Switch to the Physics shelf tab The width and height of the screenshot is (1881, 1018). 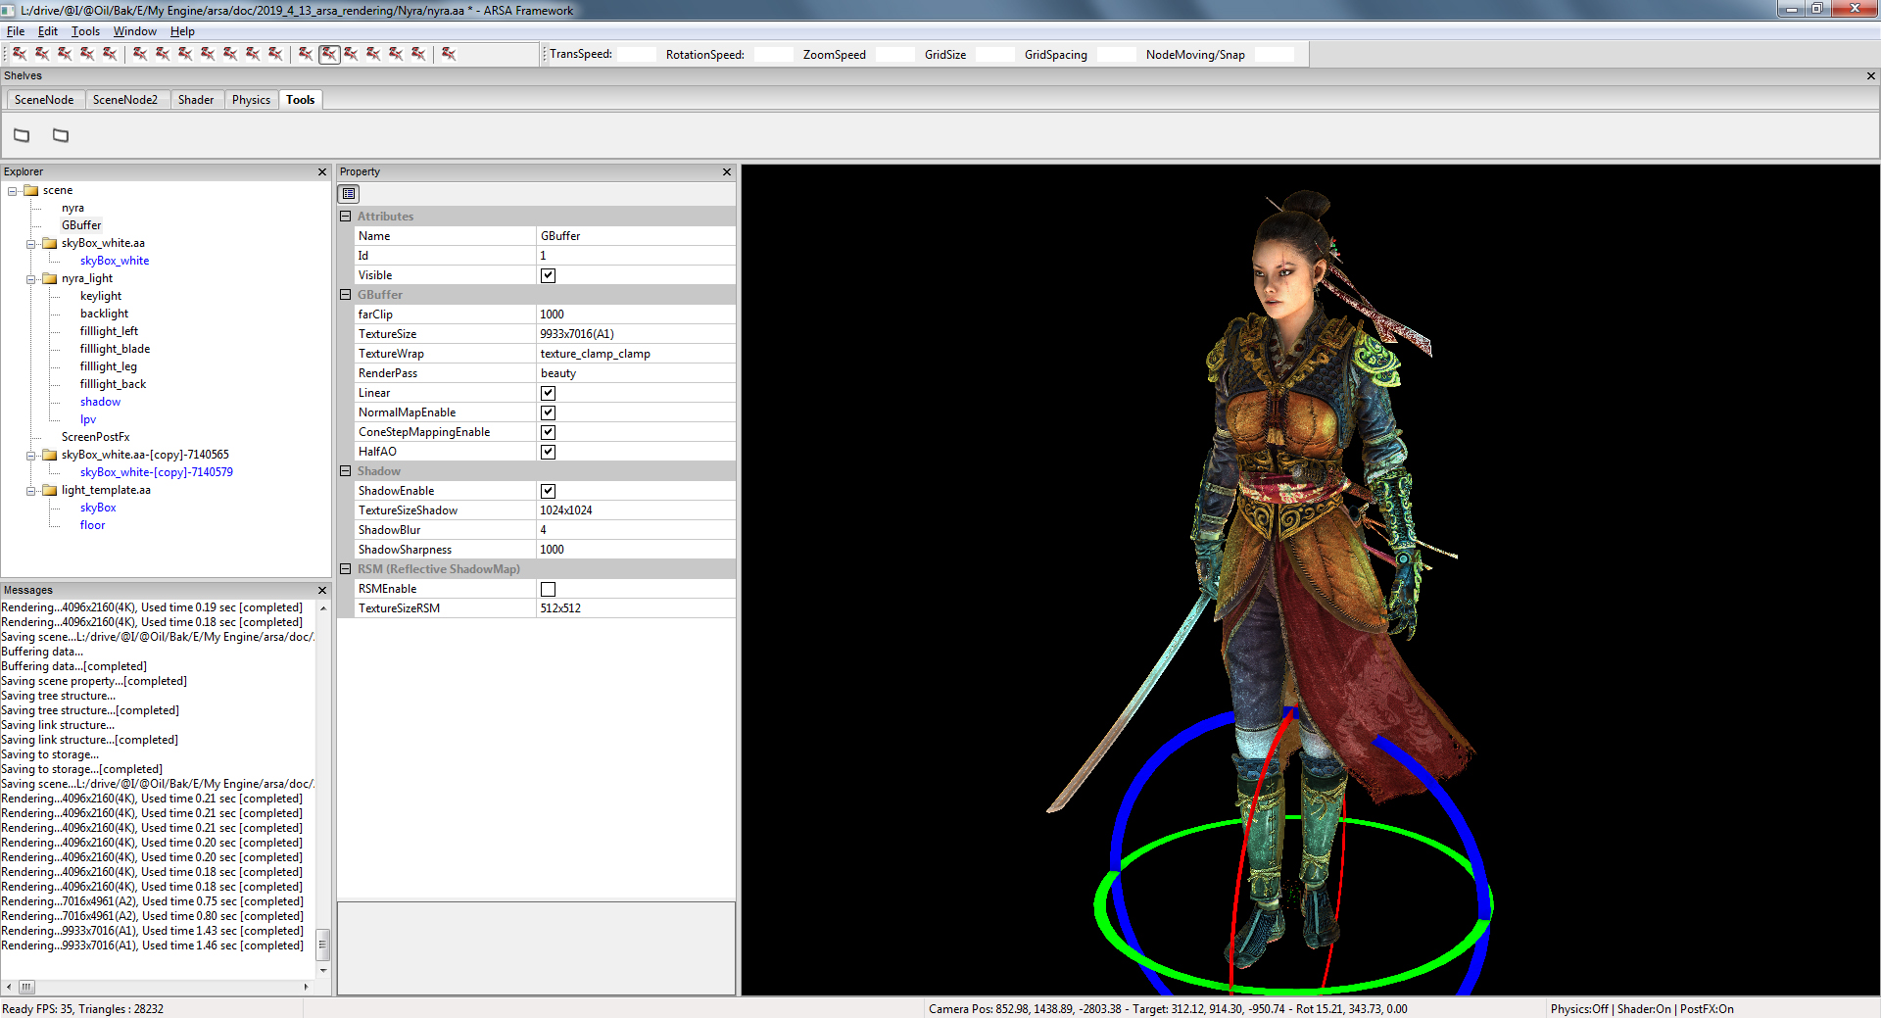(251, 99)
